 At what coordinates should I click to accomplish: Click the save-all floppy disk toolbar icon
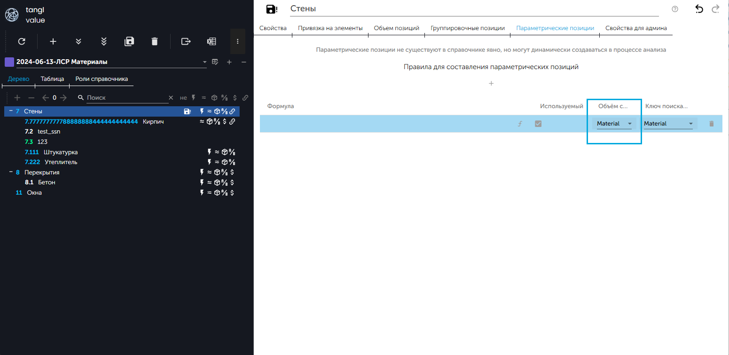coord(129,41)
